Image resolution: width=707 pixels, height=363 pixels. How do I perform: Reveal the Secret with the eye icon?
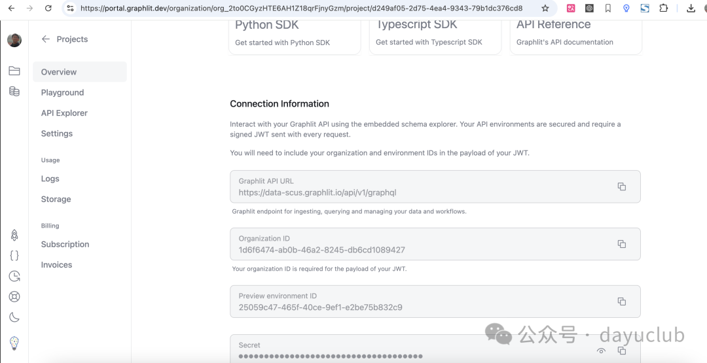pos(601,351)
